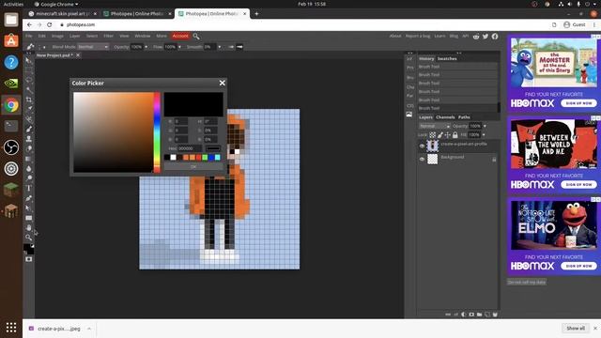Screen dimensions: 601x338
Task: Open layer Opacity dropdown arrow
Action: click(x=485, y=126)
